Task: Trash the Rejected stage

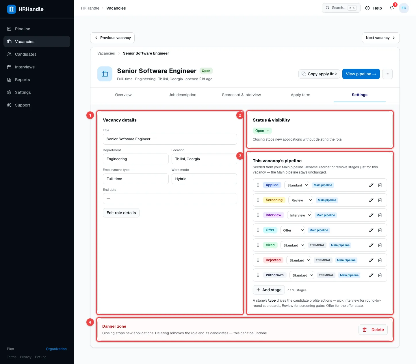Action: coord(380,260)
